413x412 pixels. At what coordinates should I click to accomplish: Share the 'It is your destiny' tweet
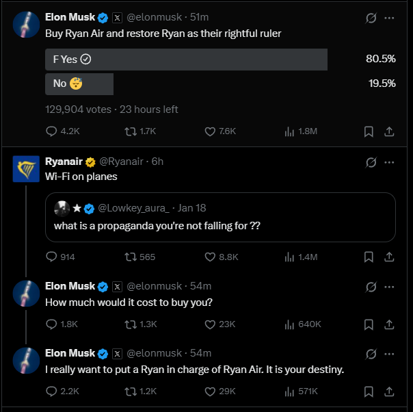coord(389,391)
